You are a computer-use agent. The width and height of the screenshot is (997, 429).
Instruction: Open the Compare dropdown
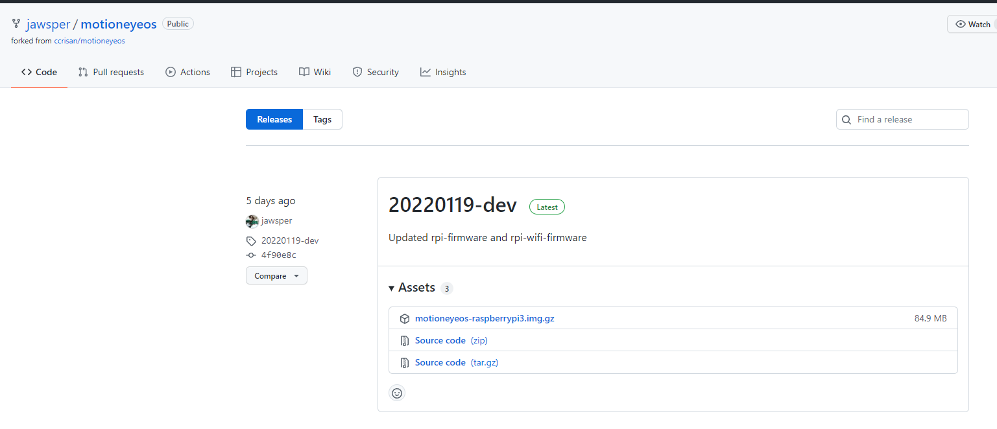[276, 276]
